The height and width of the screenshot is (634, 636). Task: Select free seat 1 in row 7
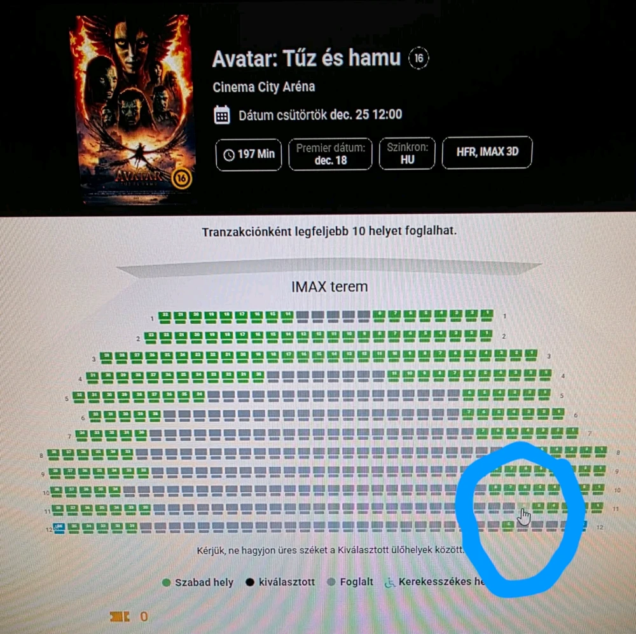tap(572, 432)
